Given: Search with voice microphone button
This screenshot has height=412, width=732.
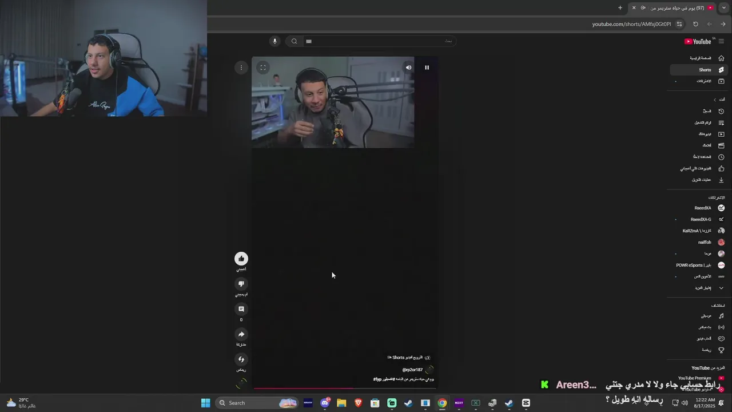Looking at the screenshot, I should 274,41.
